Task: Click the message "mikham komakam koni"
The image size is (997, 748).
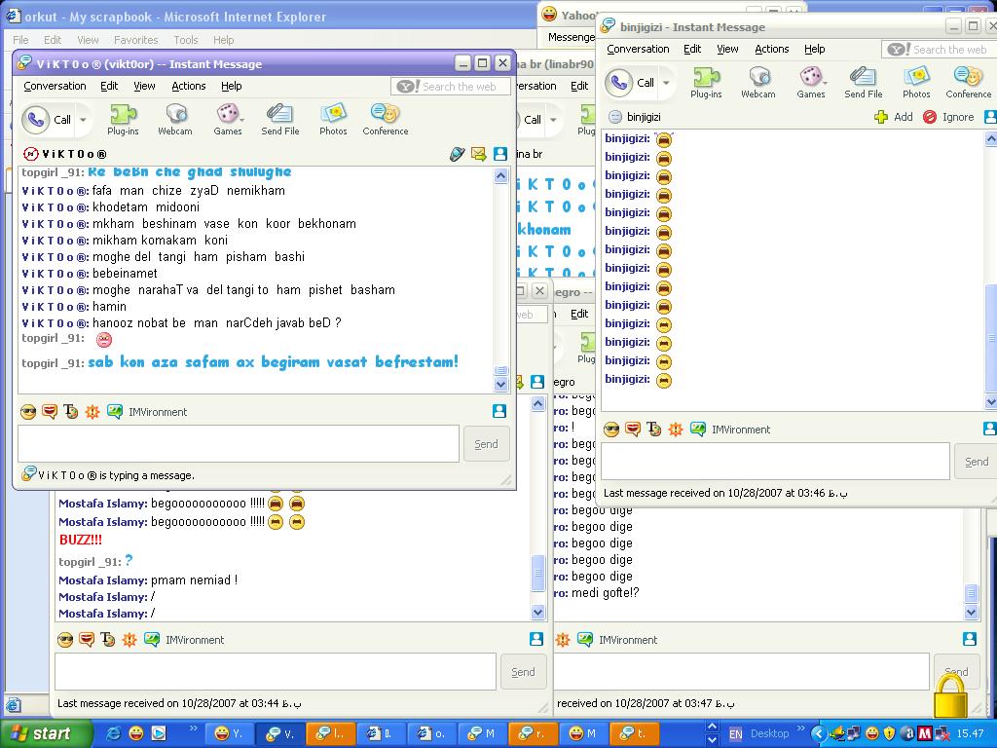Action: [x=161, y=241]
